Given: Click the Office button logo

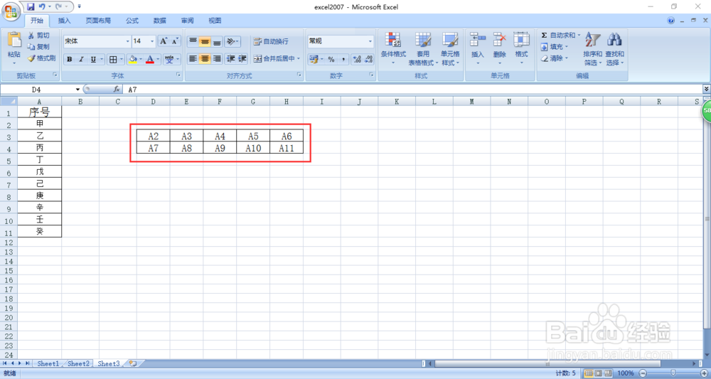Looking at the screenshot, I should 10,11.
